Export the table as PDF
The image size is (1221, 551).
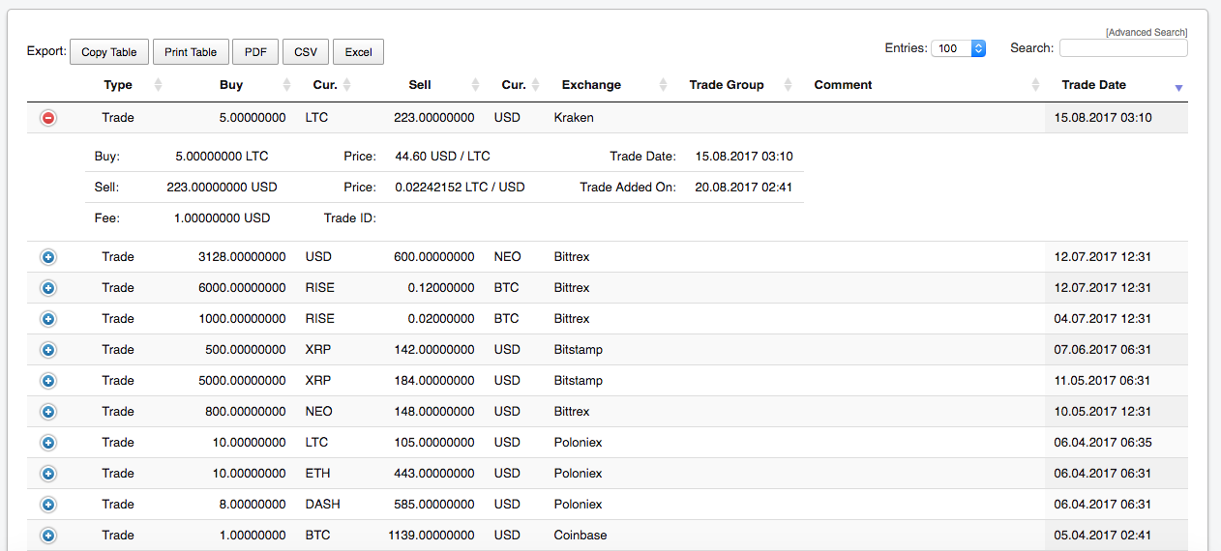pos(255,52)
